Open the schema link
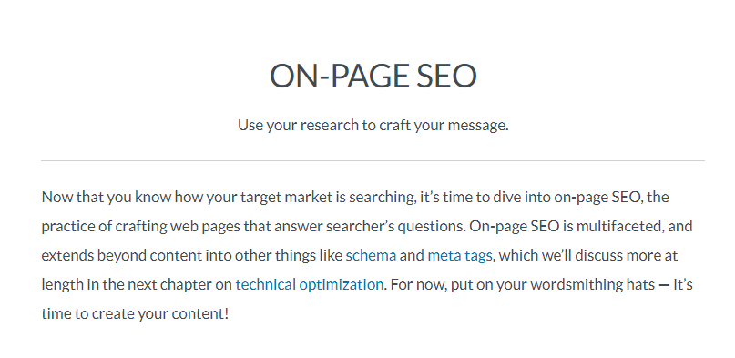735x358 pixels. (x=371, y=255)
